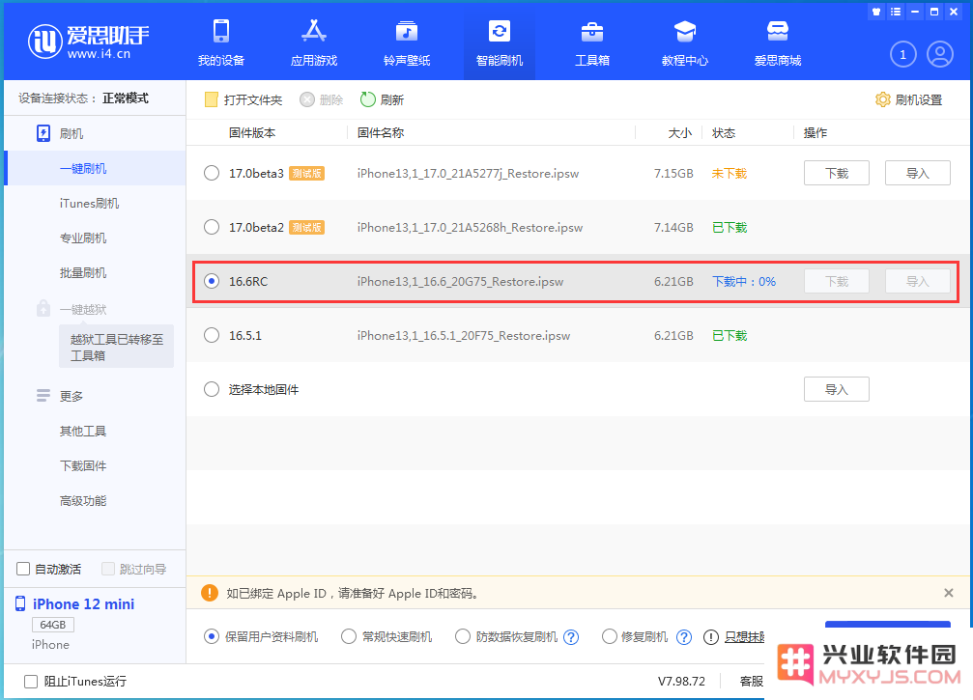Open the 应用游戏 apps icon
The height and width of the screenshot is (700, 973).
pos(314,31)
